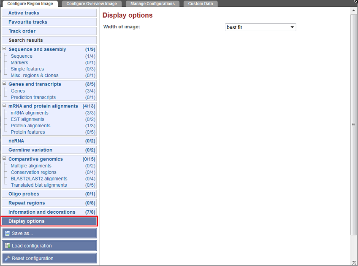
Task: Switch to Configure Overview Image tab
Action: pos(92,4)
